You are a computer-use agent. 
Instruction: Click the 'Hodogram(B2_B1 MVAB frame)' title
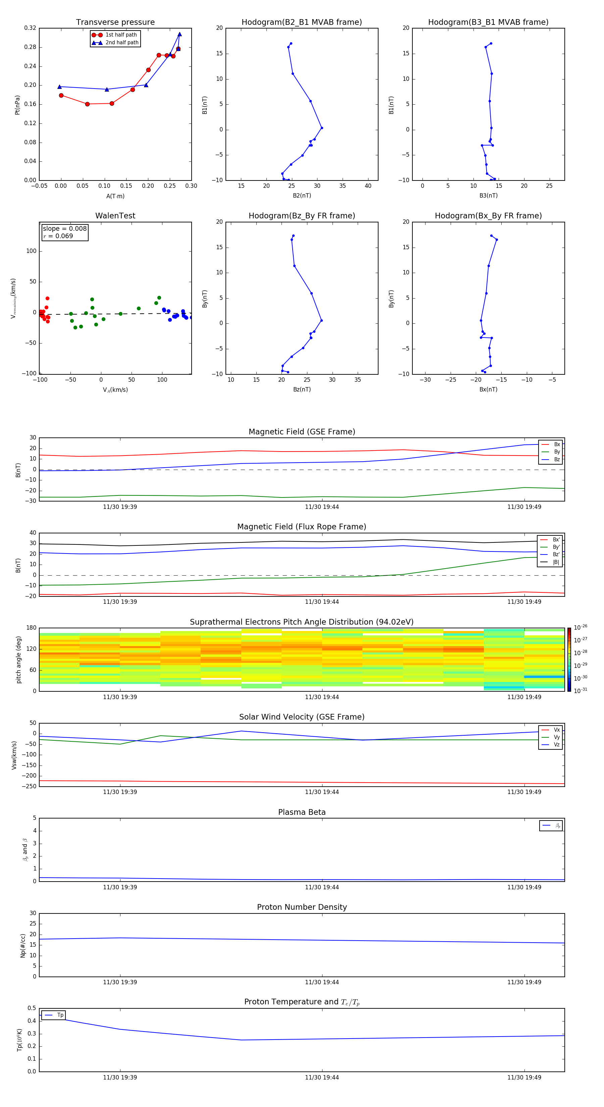302,22
